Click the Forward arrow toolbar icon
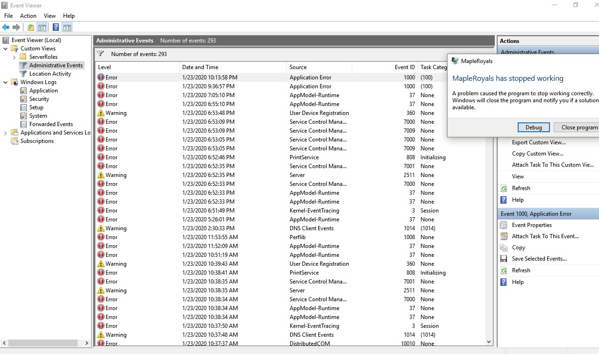Image resolution: width=599 pixels, height=354 pixels. click(16, 27)
